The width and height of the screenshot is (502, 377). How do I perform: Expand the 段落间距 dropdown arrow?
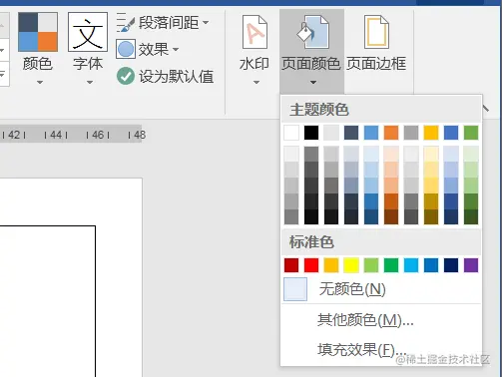coord(206,23)
